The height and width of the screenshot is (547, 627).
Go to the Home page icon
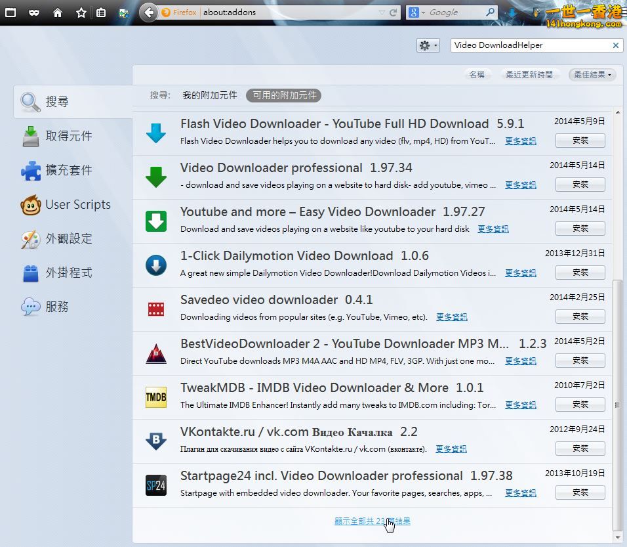pyautogui.click(x=58, y=12)
